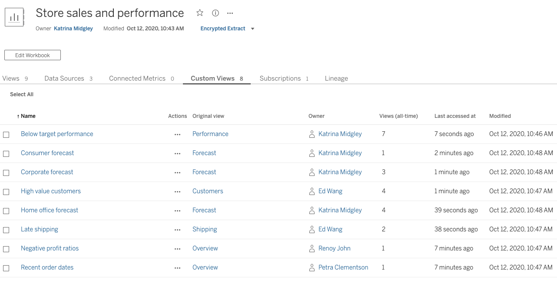This screenshot has height=286, width=557.
Task: Click the user icon in the Late shipping row
Action: (x=312, y=229)
